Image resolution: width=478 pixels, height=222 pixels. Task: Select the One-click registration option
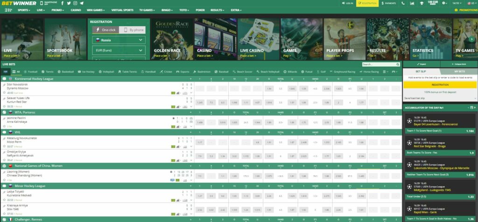105,30
